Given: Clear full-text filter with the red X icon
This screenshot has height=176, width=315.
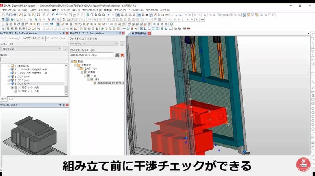Looking at the screenshot, I should click(x=122, y=55).
